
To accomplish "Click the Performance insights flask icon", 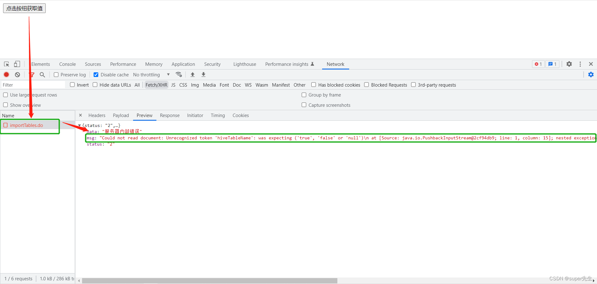I will pos(312,64).
